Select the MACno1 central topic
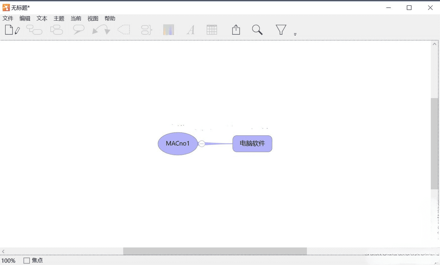 click(x=178, y=144)
